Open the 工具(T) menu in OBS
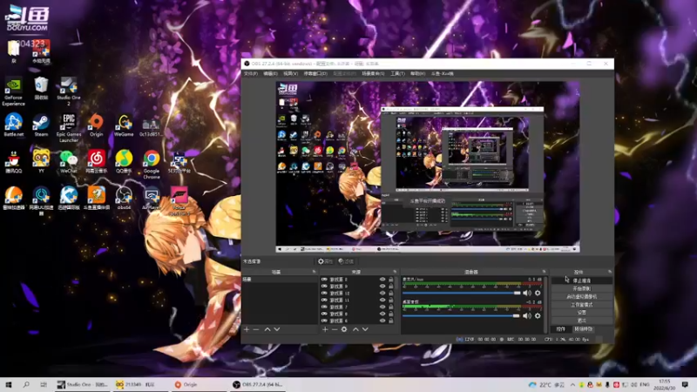 click(x=397, y=73)
